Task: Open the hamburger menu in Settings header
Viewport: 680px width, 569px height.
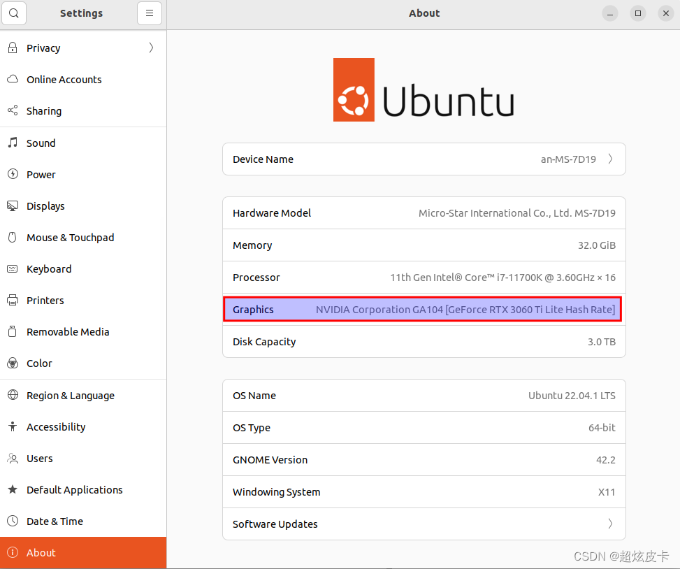Action: coord(150,13)
